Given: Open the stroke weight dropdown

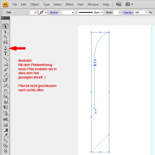Looking at the screenshot, I should [73, 12].
